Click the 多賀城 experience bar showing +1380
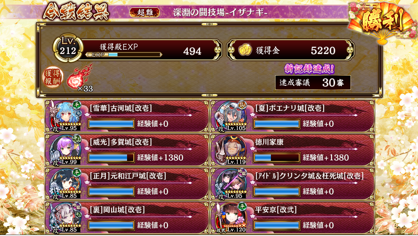The image size is (418, 236). pyautogui.click(x=111, y=157)
